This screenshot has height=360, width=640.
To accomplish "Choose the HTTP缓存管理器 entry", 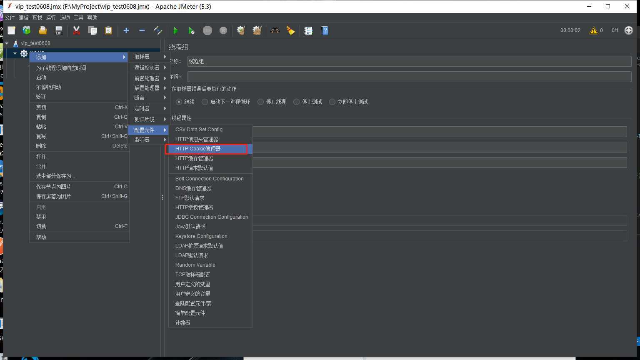I will tap(210, 158).
